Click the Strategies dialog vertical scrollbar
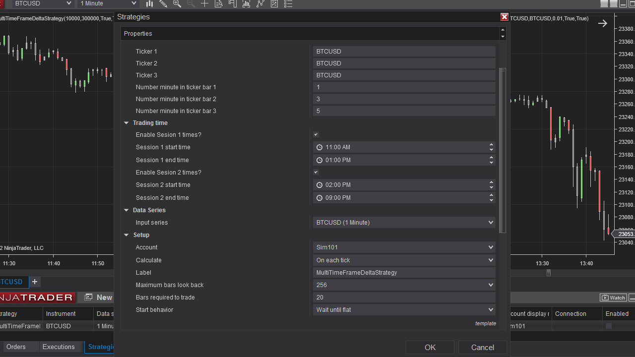Viewport: 635px width, 357px height. click(503, 151)
